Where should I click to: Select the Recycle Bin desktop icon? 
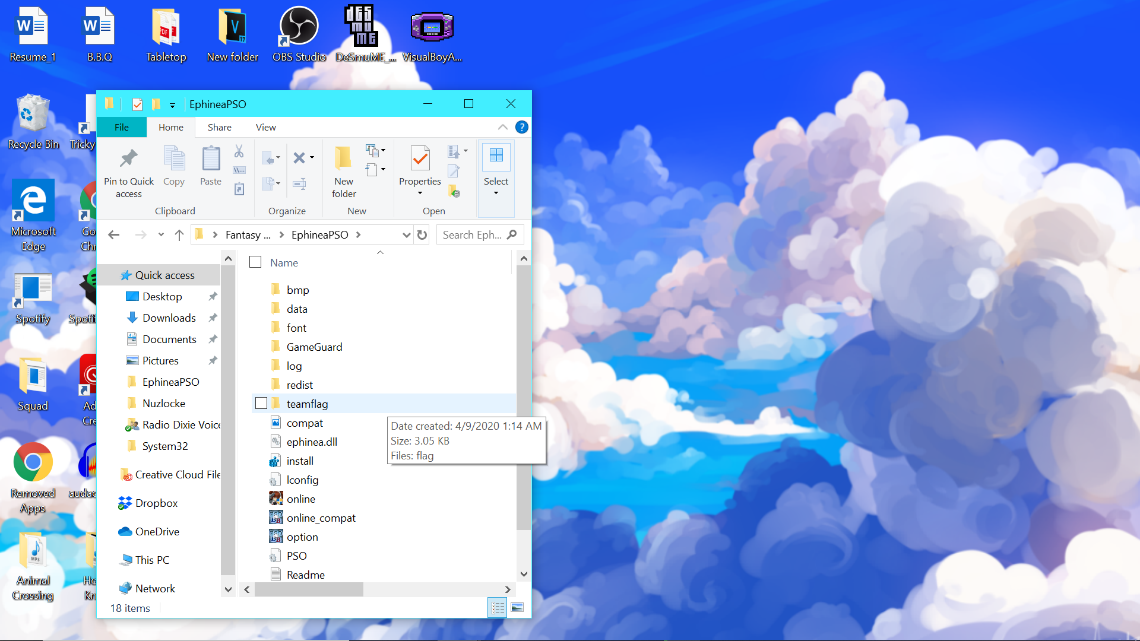click(33, 122)
